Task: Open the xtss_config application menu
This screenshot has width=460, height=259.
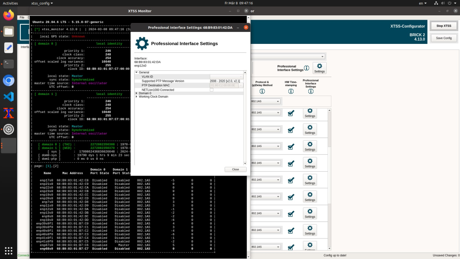Action: tap(42, 3)
